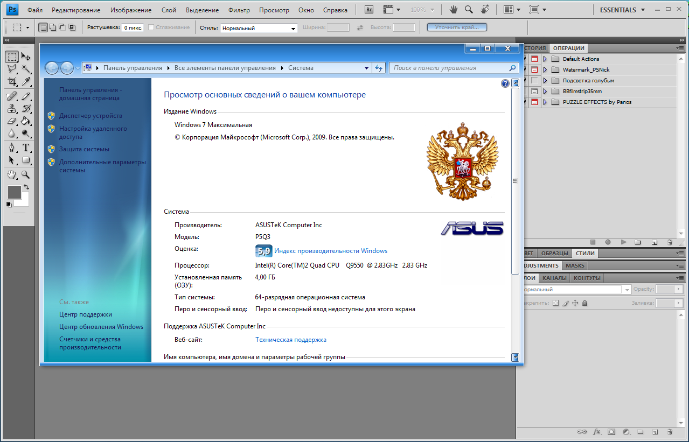Viewport: 689px width, 442px height.
Task: Select the Crop tool
Action: (12, 81)
